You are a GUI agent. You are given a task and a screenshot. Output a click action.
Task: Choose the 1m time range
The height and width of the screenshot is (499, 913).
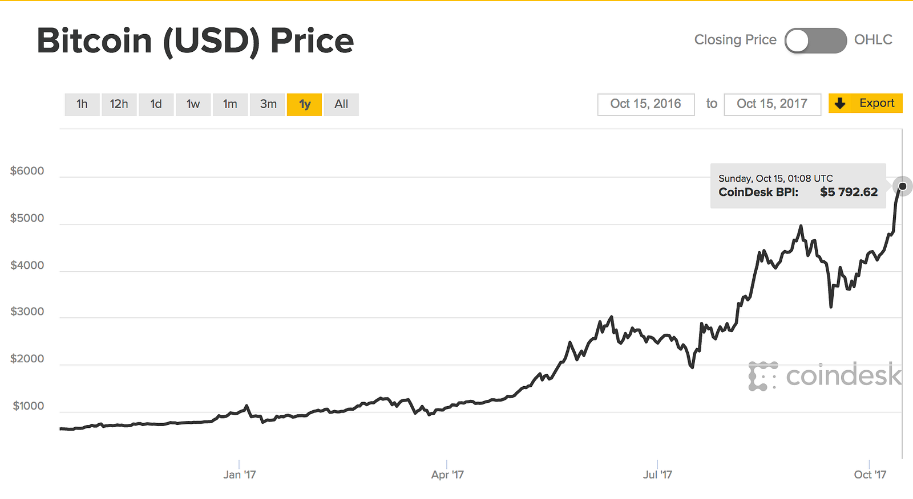(x=230, y=104)
